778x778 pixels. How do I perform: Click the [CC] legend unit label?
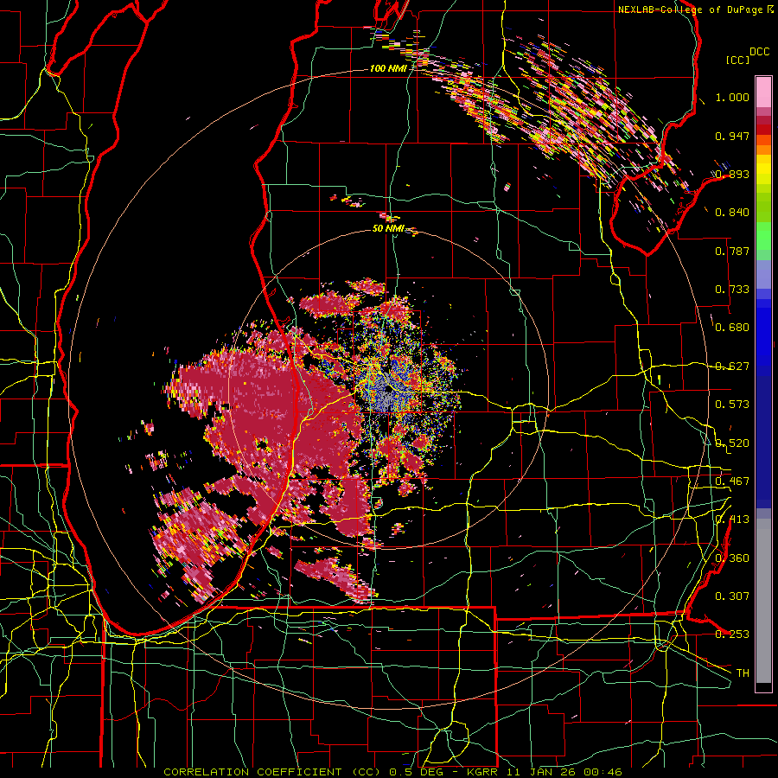point(738,60)
